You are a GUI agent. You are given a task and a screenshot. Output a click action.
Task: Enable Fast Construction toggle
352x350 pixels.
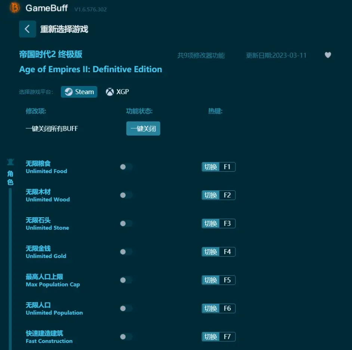coord(126,337)
